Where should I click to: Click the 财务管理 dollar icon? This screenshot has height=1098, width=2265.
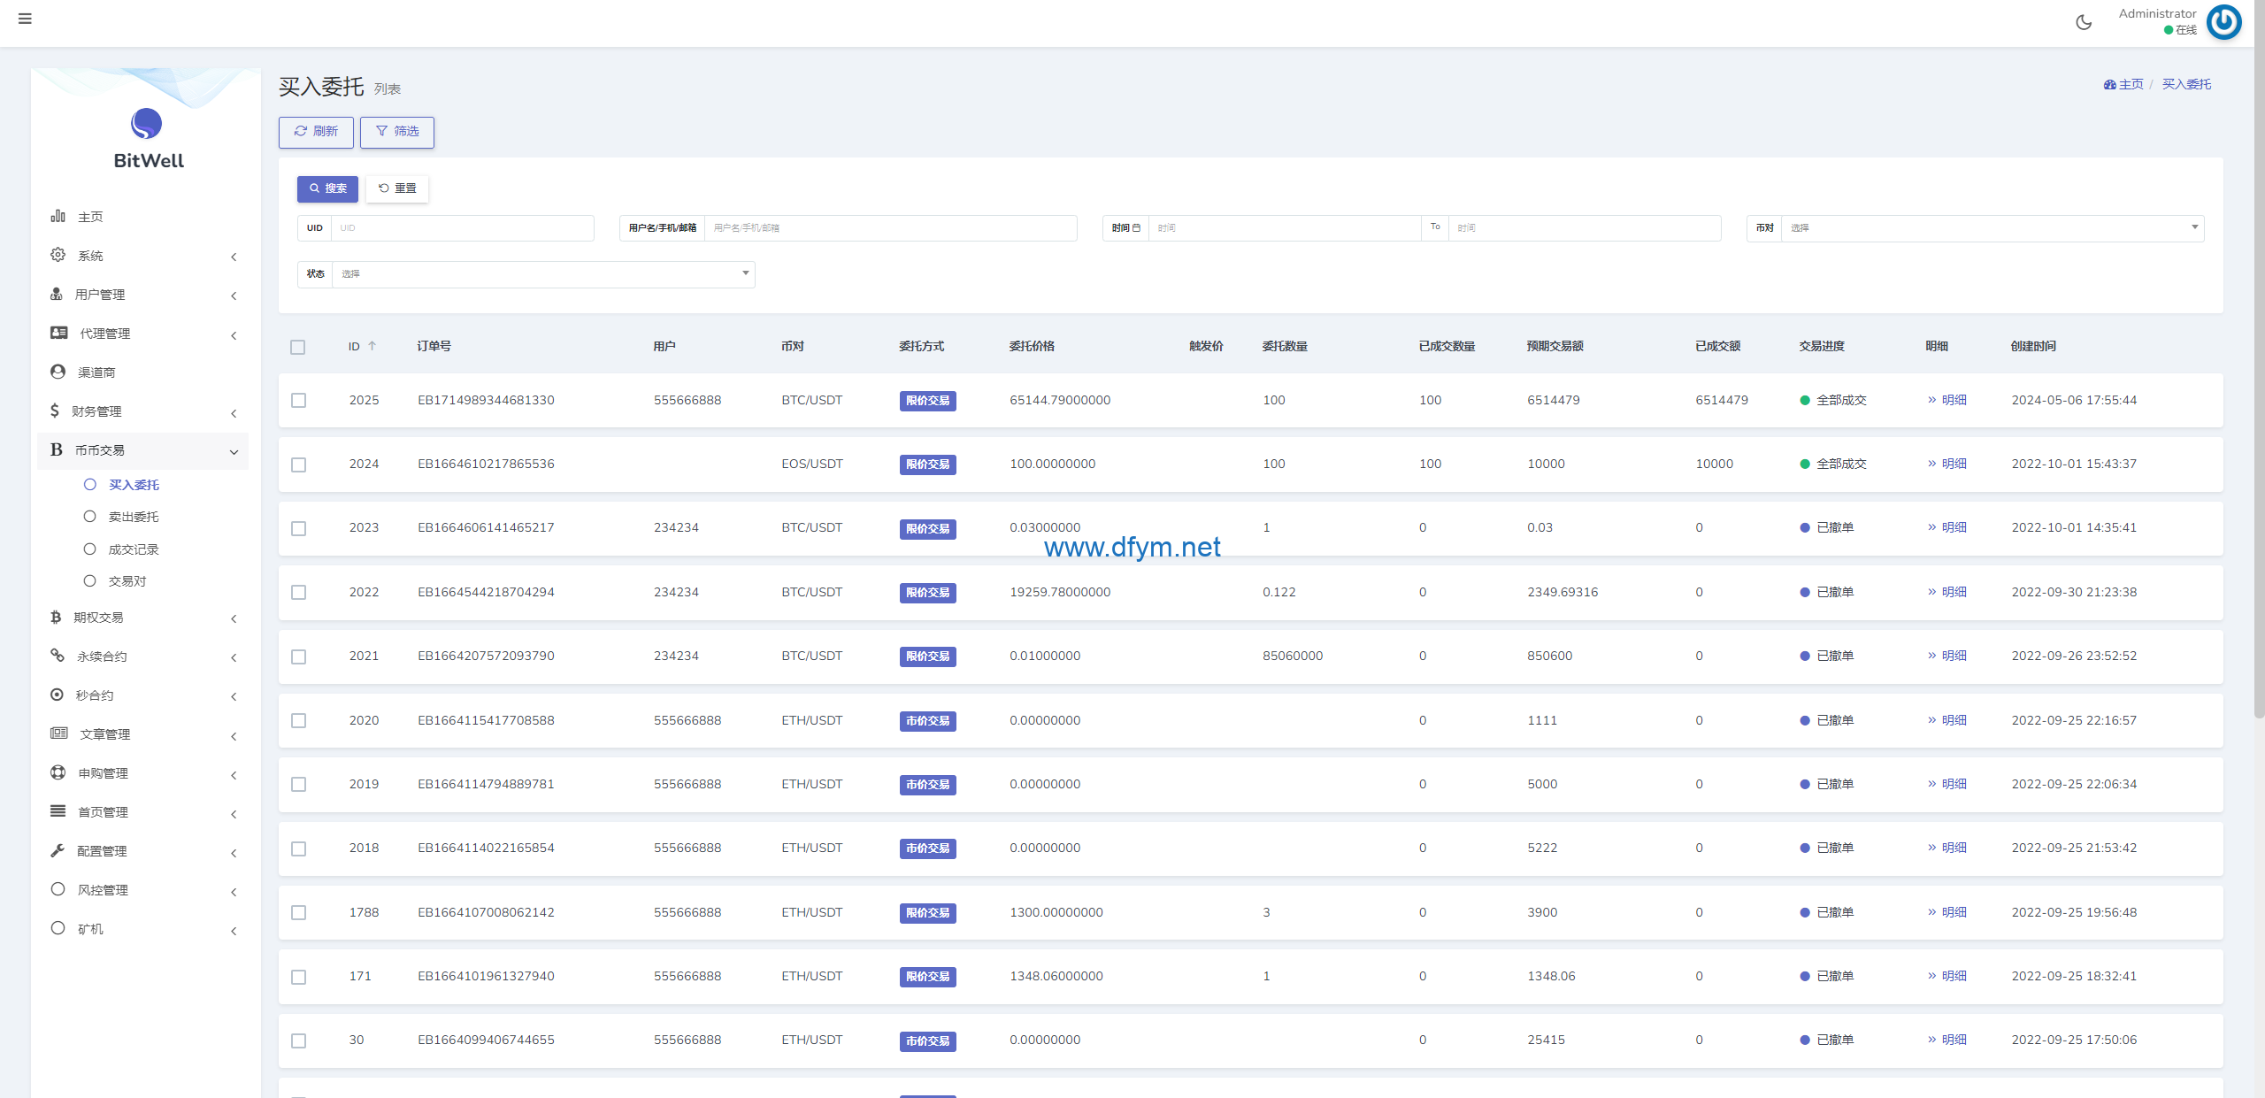pyautogui.click(x=55, y=411)
